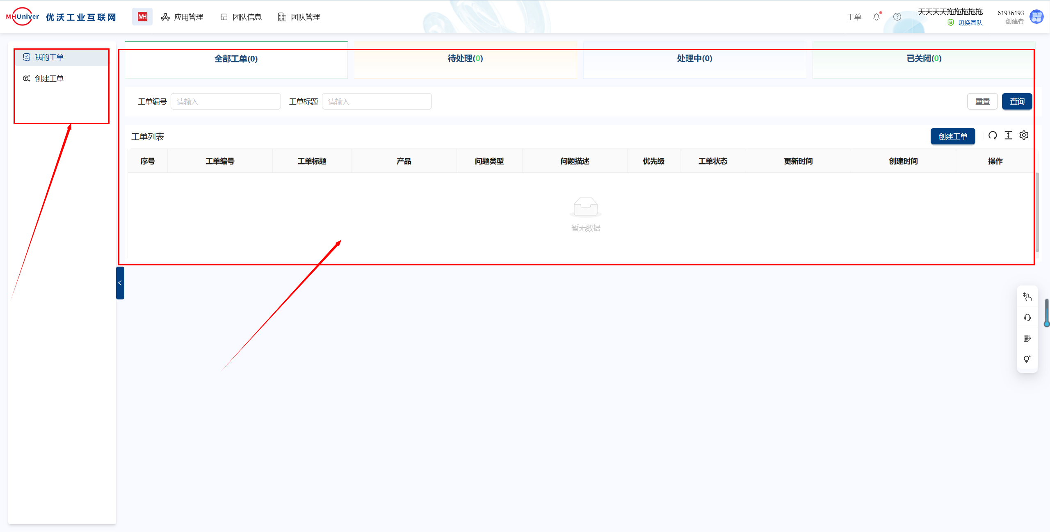1050x532 pixels.
Task: Click the user avatar at top right
Action: [x=1036, y=17]
